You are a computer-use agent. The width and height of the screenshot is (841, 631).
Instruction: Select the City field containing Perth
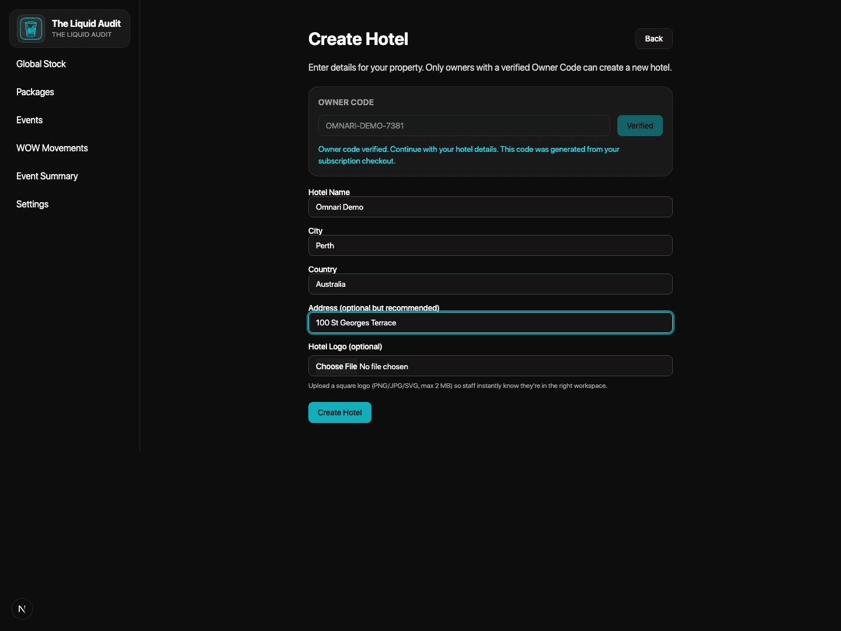(x=490, y=245)
